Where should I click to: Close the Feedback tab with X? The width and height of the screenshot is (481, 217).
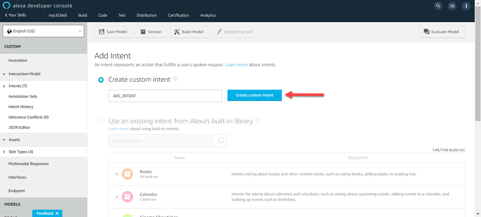tap(57, 213)
